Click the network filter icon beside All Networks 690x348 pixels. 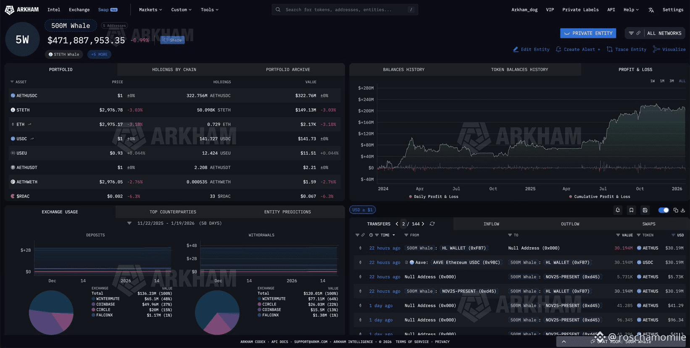pos(631,33)
